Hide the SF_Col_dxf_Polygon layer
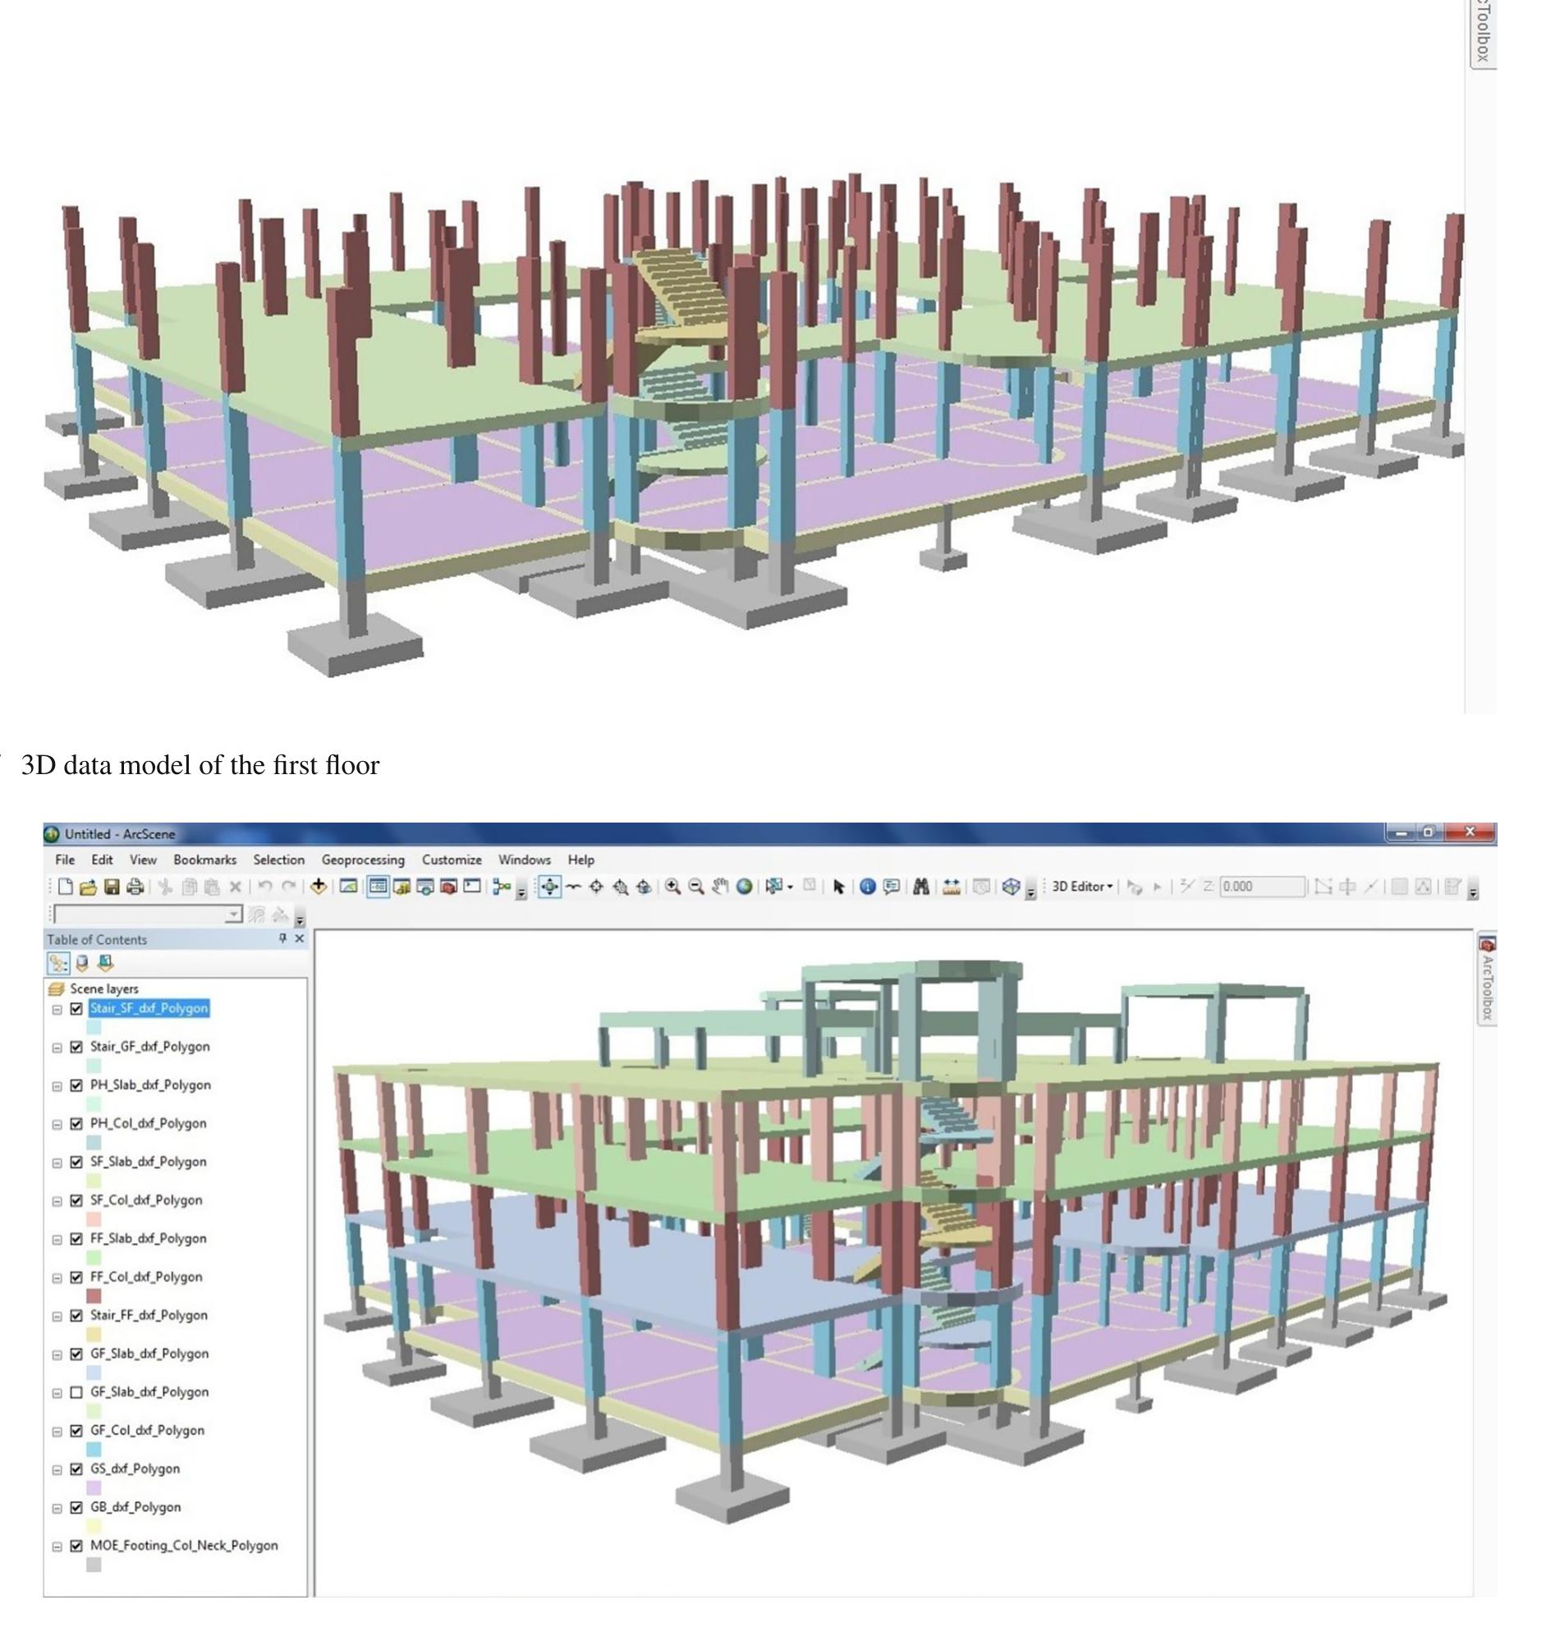Image resolution: width=1546 pixels, height=1632 pixels. point(76,1200)
